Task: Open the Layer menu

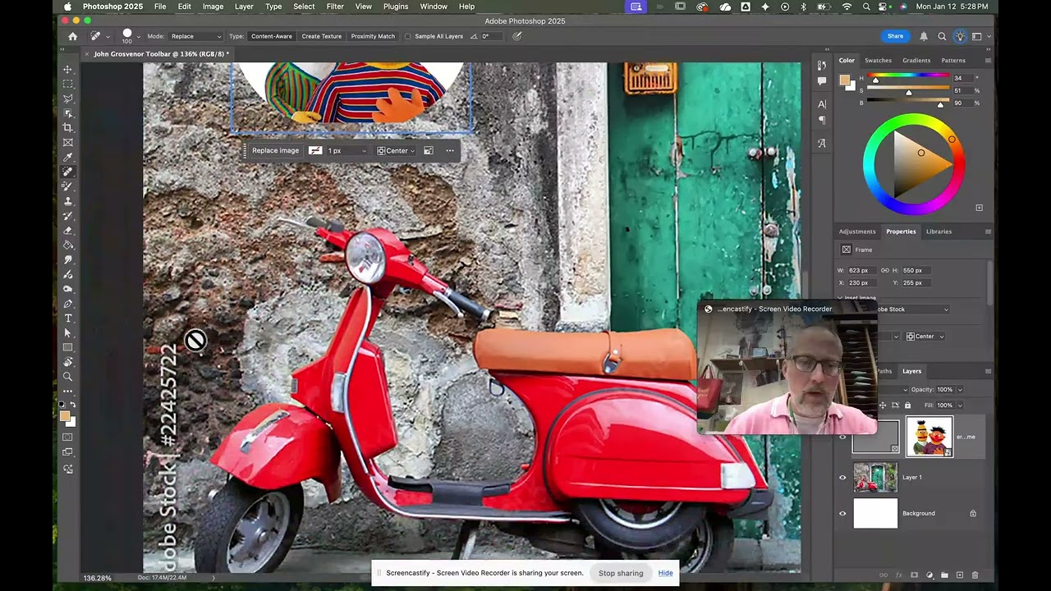Action: point(244,7)
